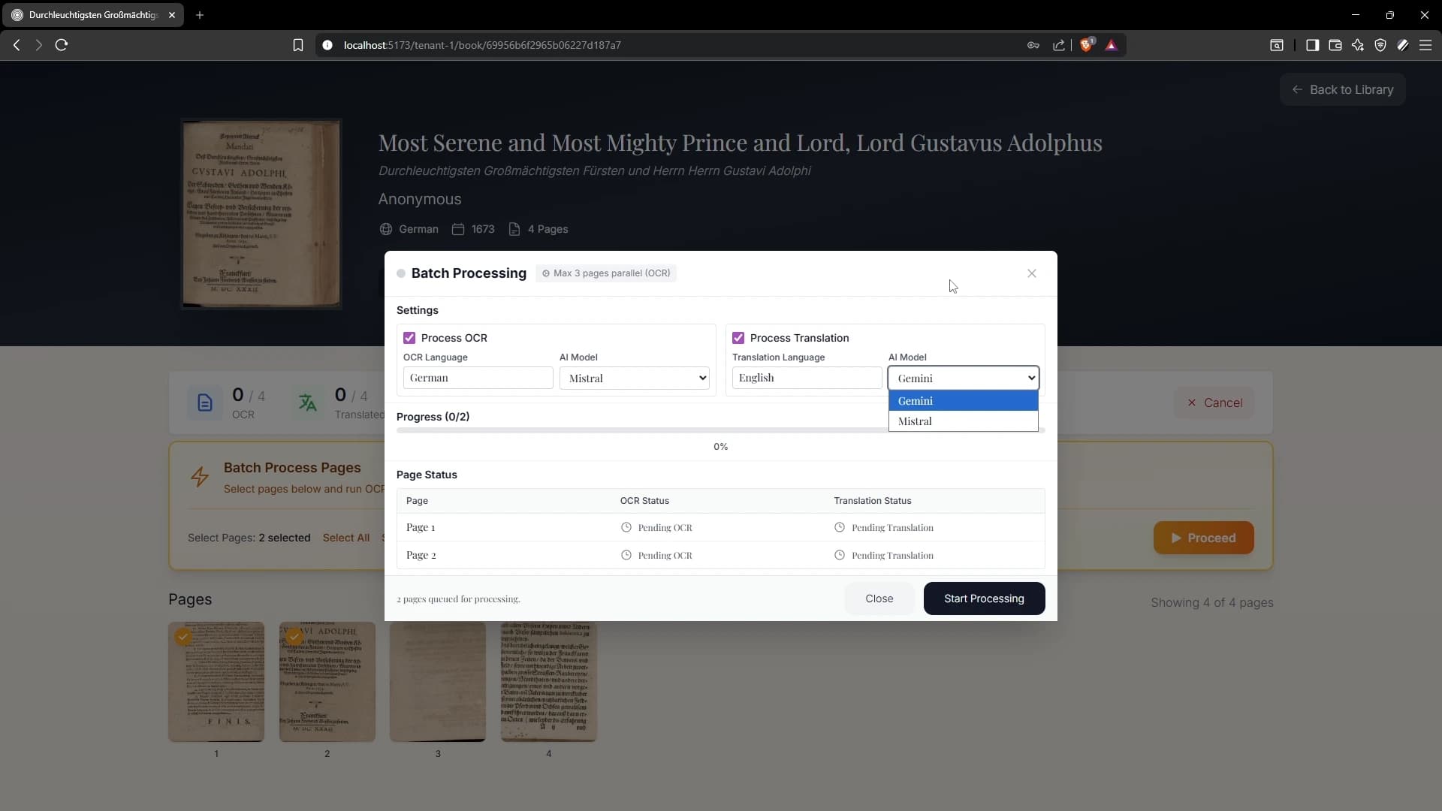Uncheck the Process OCR checkbox
Screen dimensions: 1442x811
click(x=409, y=338)
